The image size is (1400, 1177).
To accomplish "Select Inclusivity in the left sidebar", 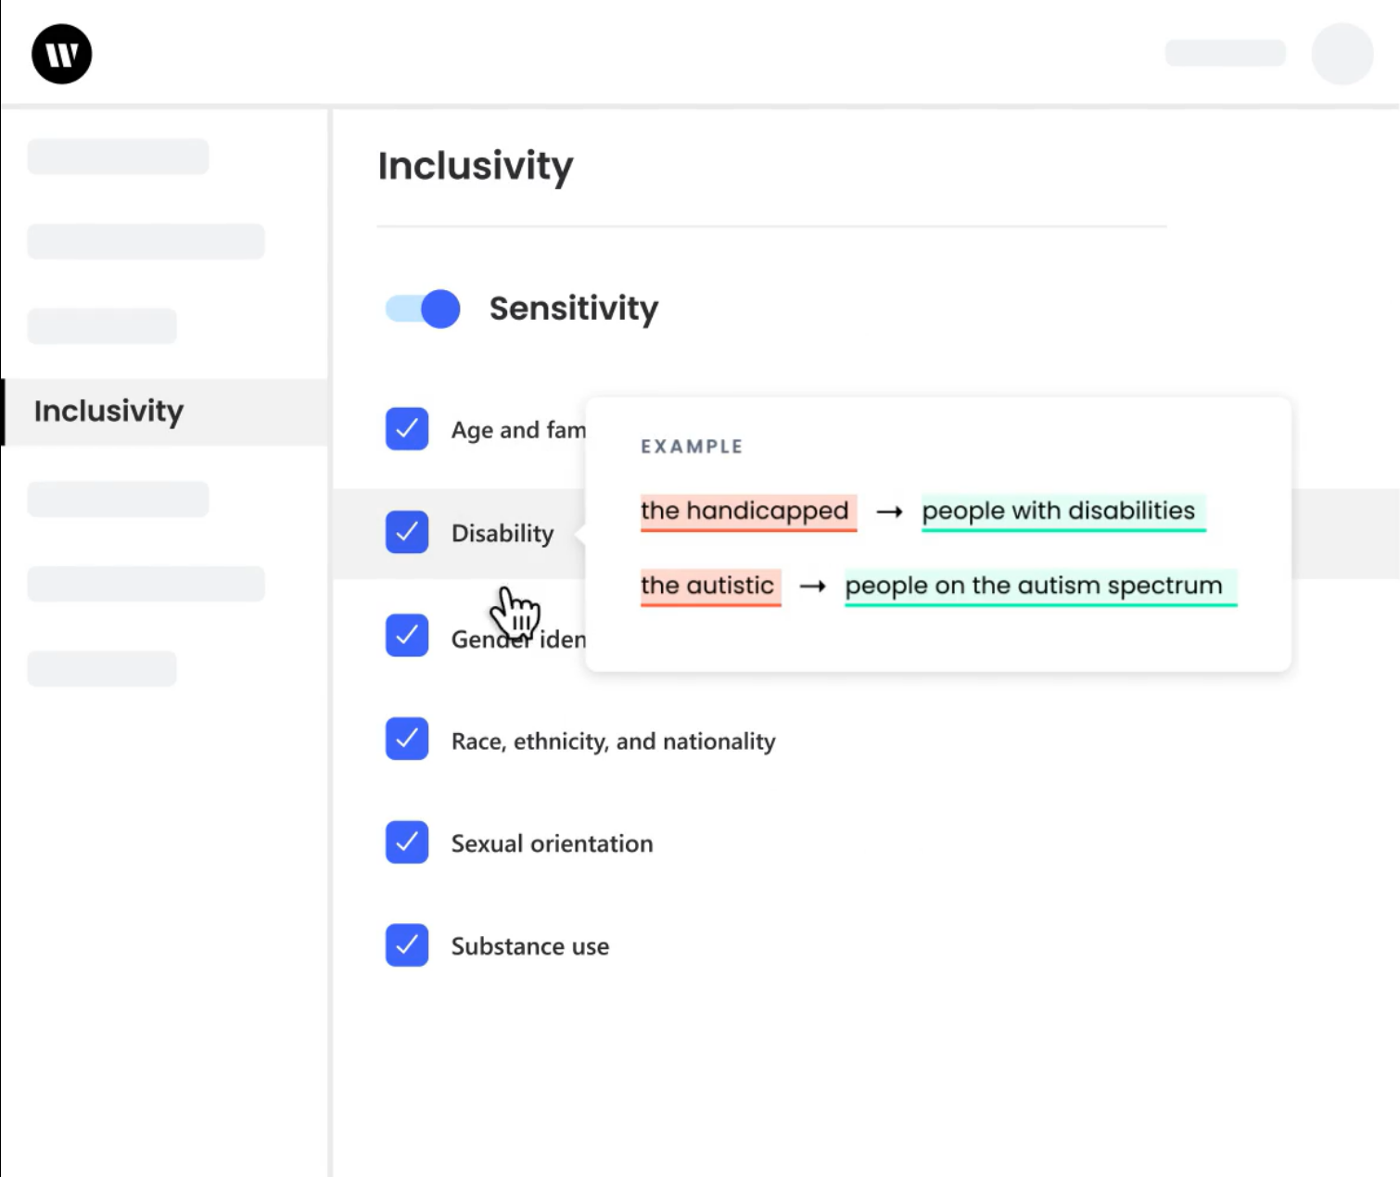I will (108, 411).
